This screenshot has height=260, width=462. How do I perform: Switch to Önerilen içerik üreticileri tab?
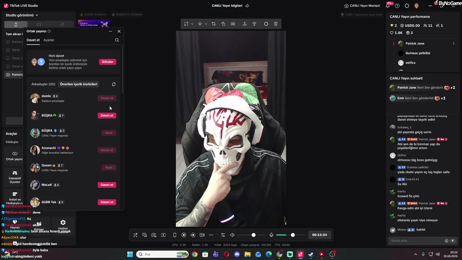coord(79,84)
